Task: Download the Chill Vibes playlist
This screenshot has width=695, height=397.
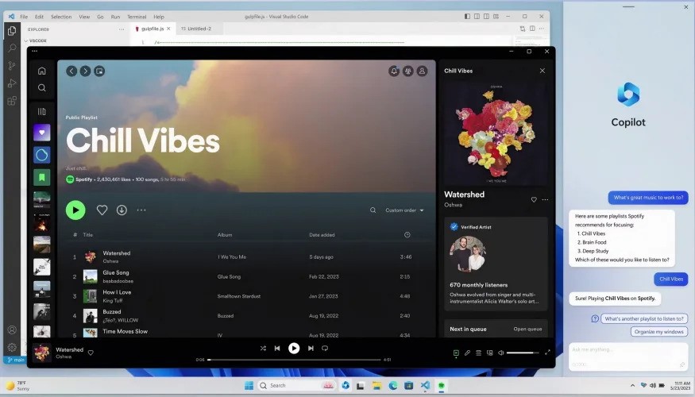Action: 122,210
